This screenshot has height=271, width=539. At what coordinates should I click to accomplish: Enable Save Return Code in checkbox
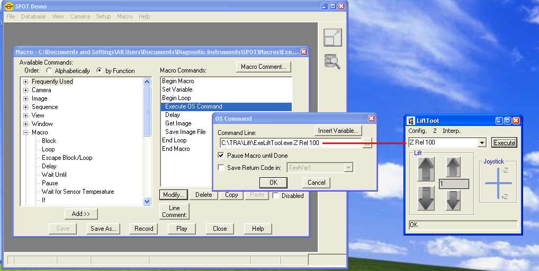[x=221, y=168]
